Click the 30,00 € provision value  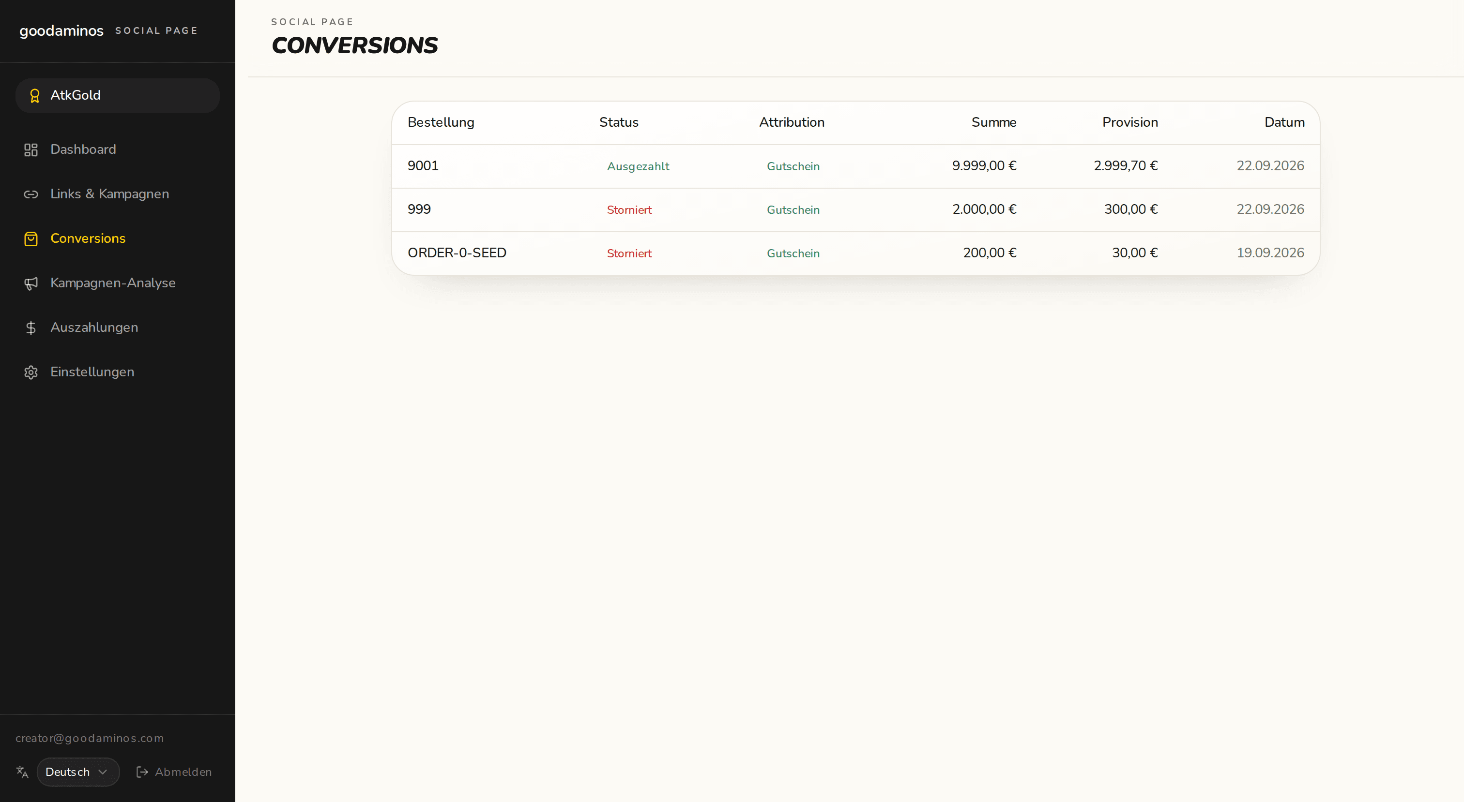(x=1135, y=253)
